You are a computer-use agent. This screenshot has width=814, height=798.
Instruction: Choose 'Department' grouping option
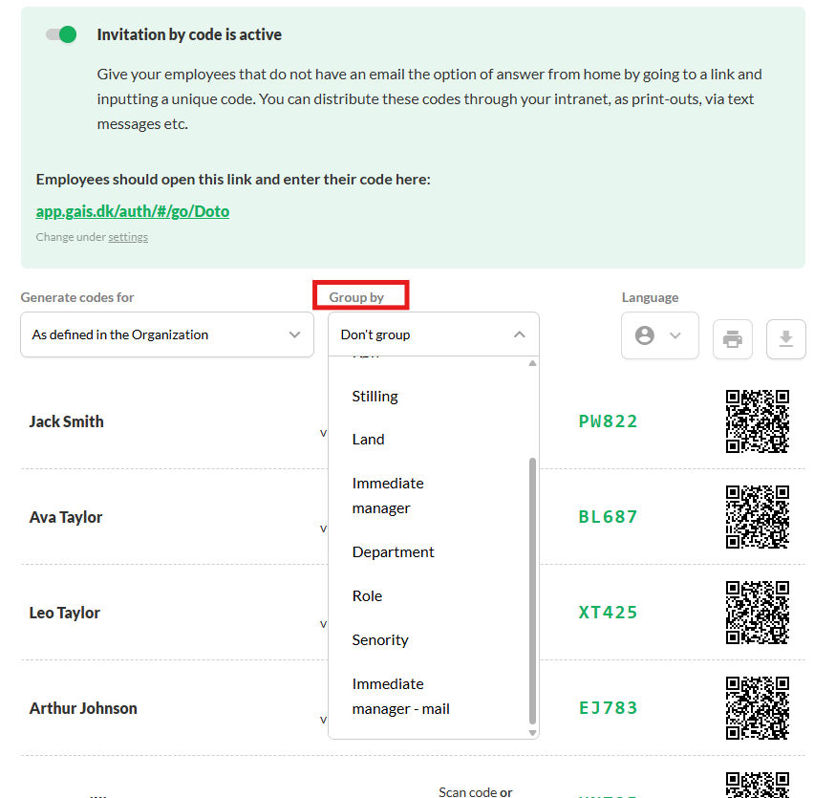pos(393,551)
